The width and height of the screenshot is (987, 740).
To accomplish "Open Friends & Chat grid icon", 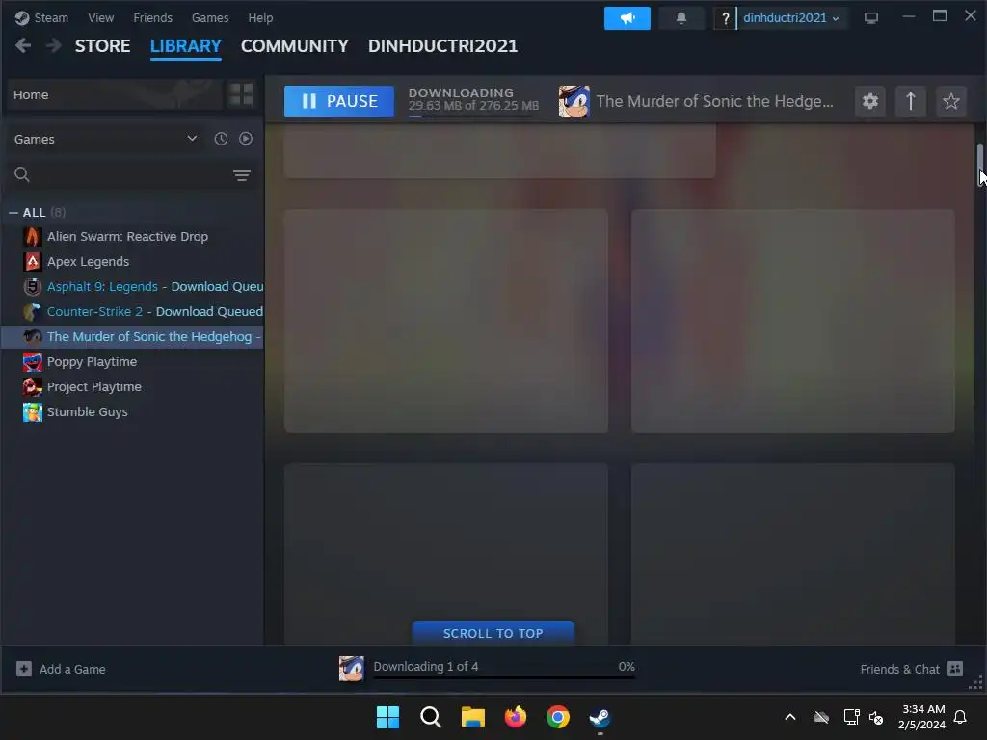I will pyautogui.click(x=955, y=669).
